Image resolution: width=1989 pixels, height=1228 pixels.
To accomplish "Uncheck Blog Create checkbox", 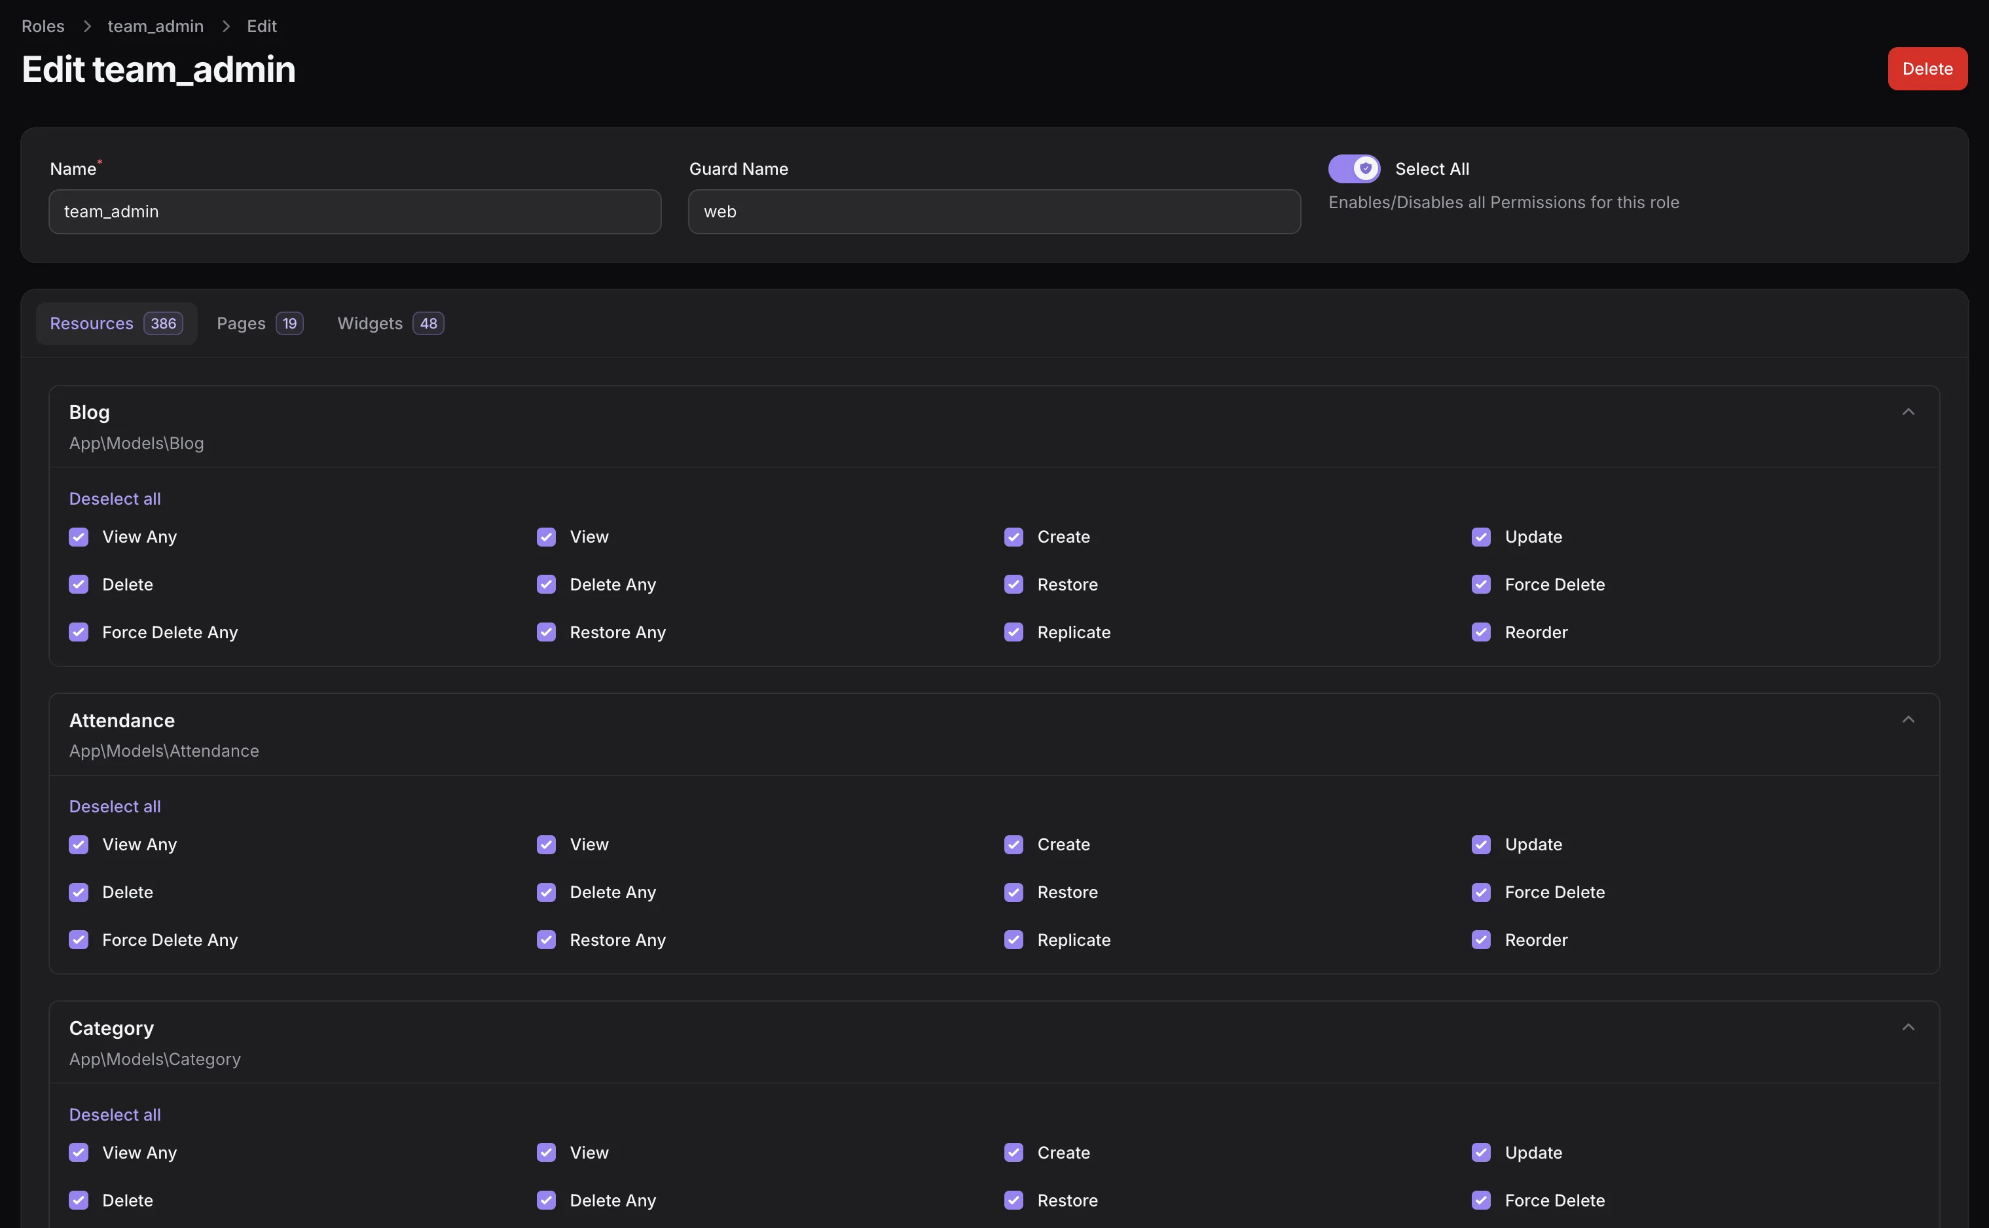I will click(1013, 537).
